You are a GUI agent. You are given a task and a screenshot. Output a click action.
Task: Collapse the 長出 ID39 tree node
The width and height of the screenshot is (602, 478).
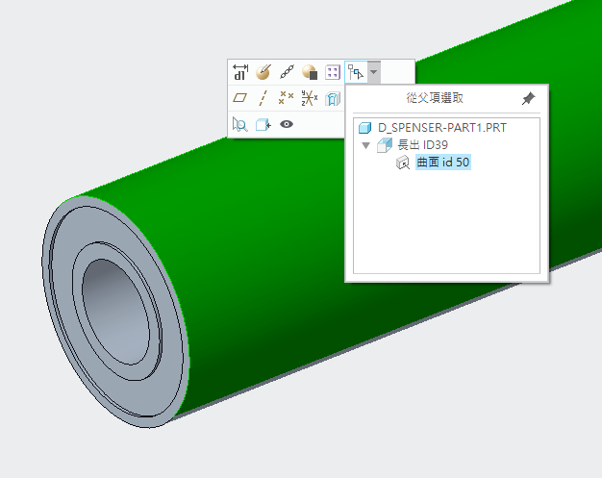click(x=365, y=145)
